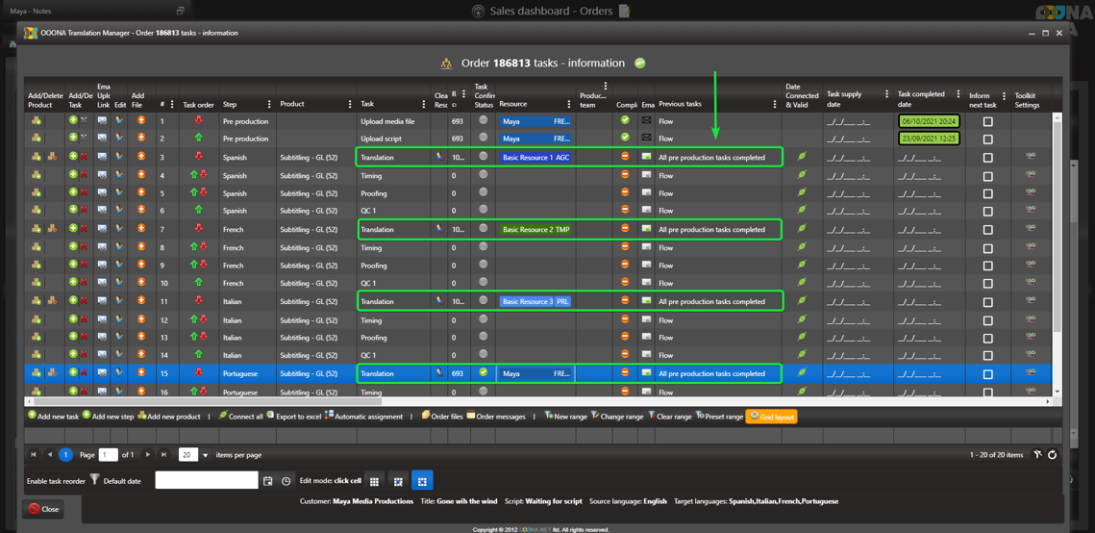Open Order files

(442, 417)
